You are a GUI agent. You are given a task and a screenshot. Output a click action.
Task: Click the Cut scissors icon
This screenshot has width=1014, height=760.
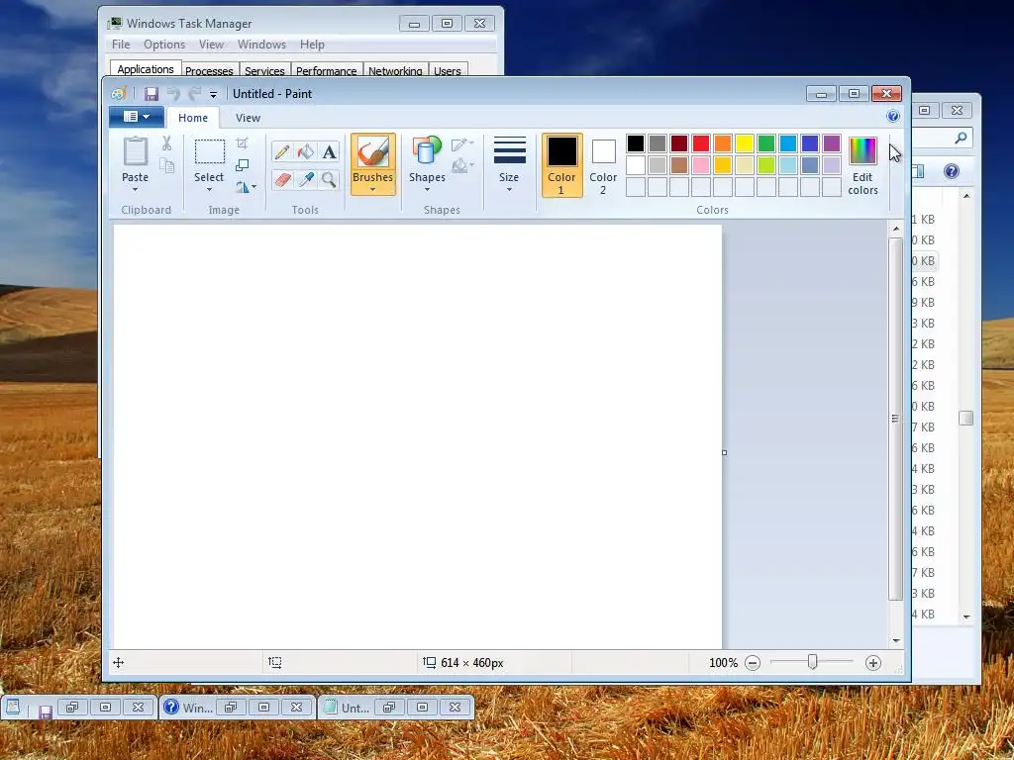pos(166,143)
